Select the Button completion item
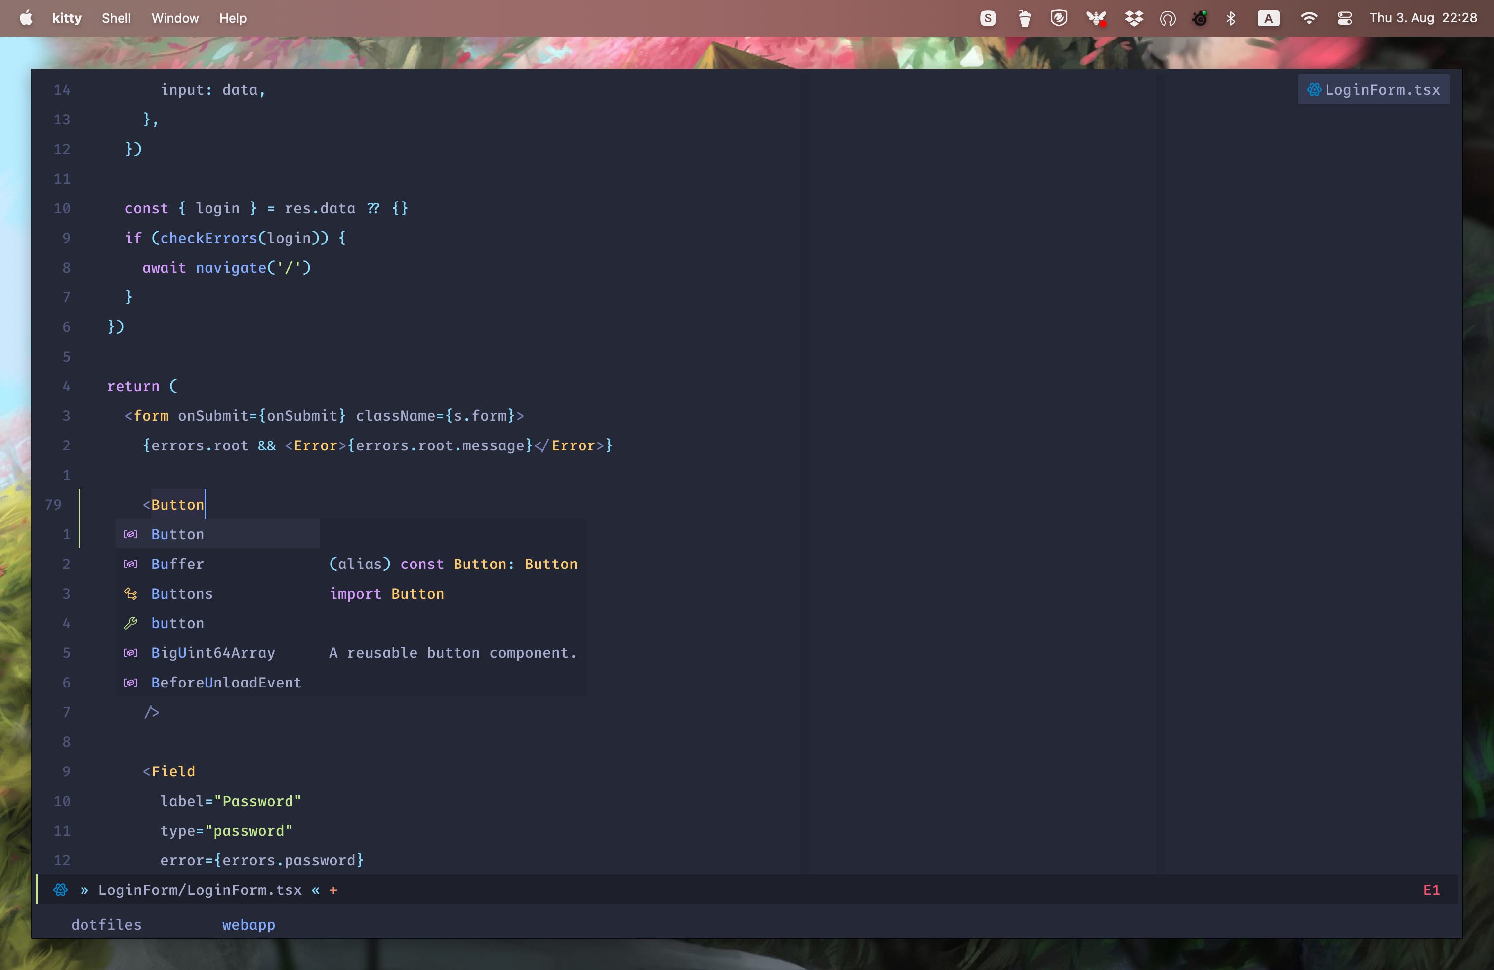The image size is (1494, 970). [x=178, y=534]
